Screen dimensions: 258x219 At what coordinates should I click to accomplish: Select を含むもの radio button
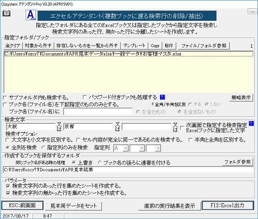point(138,112)
